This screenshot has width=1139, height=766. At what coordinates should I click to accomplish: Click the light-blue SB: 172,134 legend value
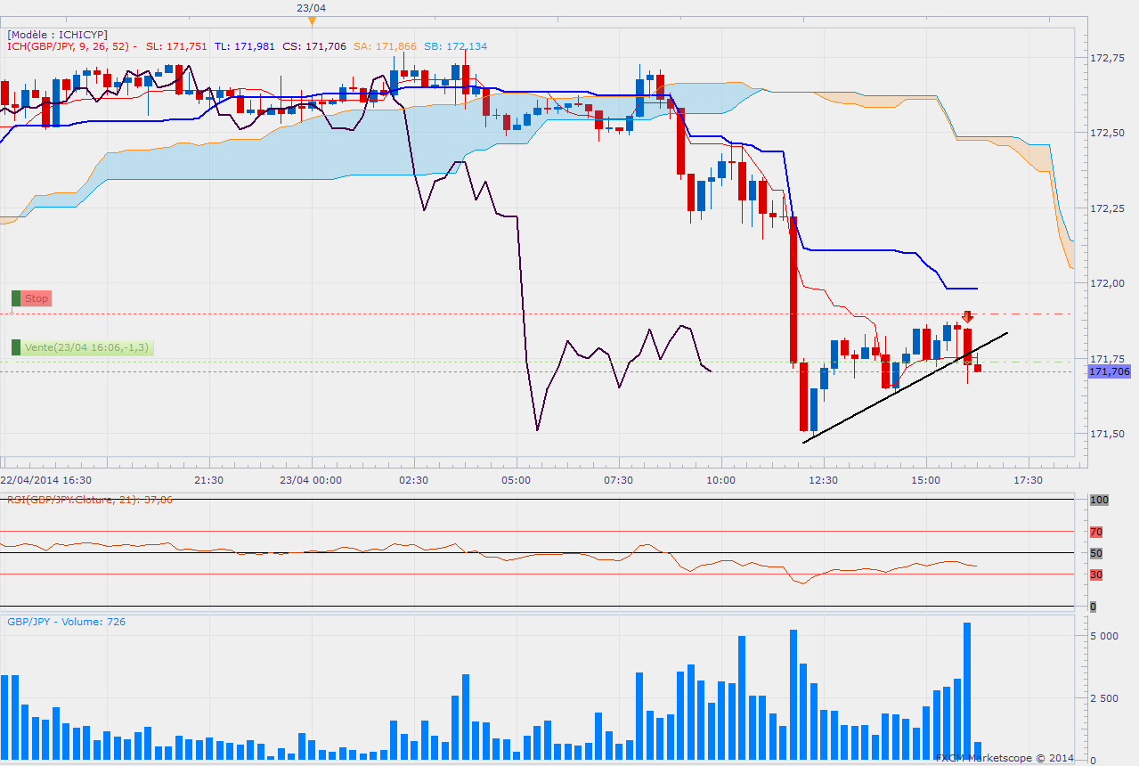[x=455, y=46]
